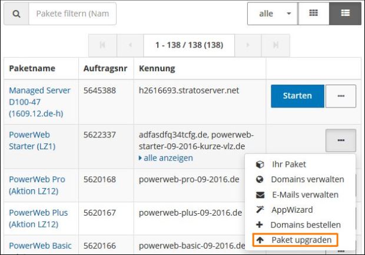Sort by Kennung column header
365x255 pixels.
coord(157,69)
